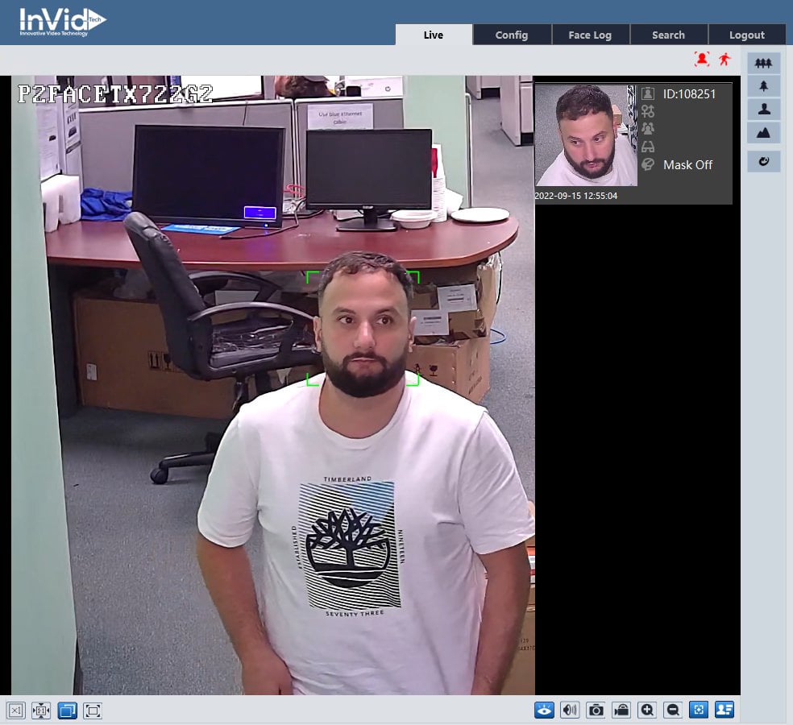
Task: Toggle the face info panel button
Action: (x=724, y=710)
